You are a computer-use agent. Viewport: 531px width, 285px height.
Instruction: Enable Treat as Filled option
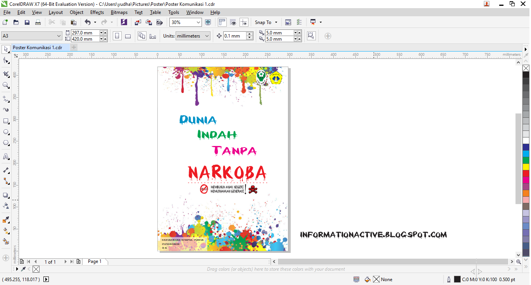click(311, 36)
